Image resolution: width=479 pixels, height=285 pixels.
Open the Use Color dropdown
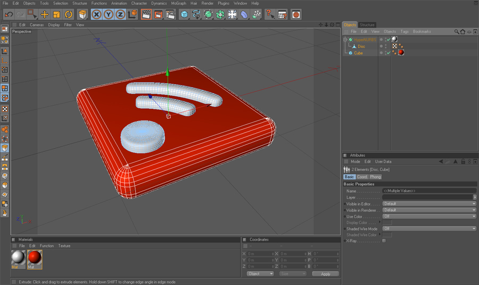tap(429, 217)
